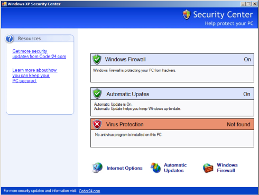This screenshot has width=259, height=195.
Task: Open the Automatic Updates link at bottom
Action: pos(175,168)
